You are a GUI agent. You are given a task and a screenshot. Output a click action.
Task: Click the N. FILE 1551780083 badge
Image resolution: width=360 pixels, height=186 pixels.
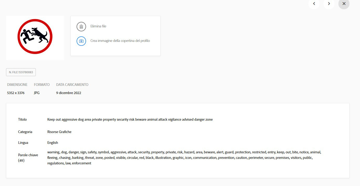tap(21, 72)
